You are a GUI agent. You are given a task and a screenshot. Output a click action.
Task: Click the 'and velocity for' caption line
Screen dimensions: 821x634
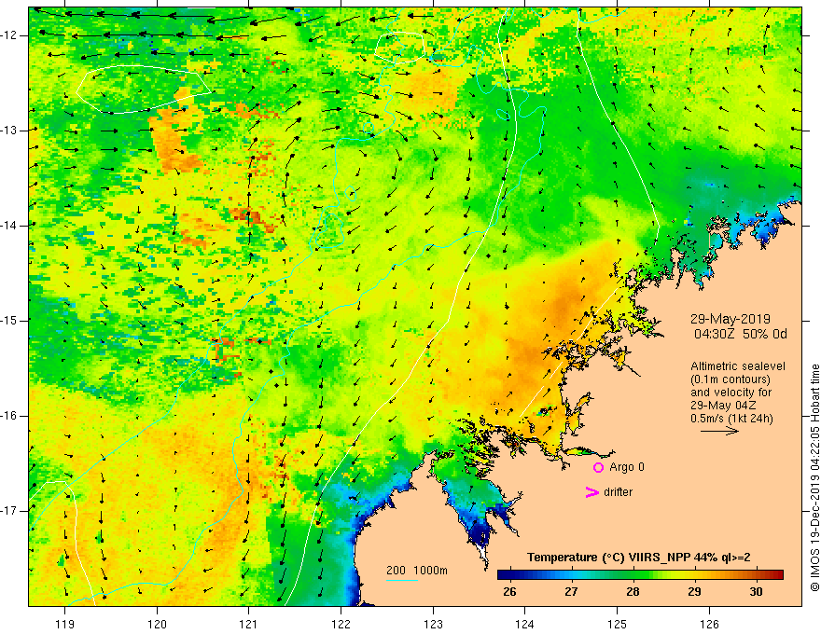point(731,393)
